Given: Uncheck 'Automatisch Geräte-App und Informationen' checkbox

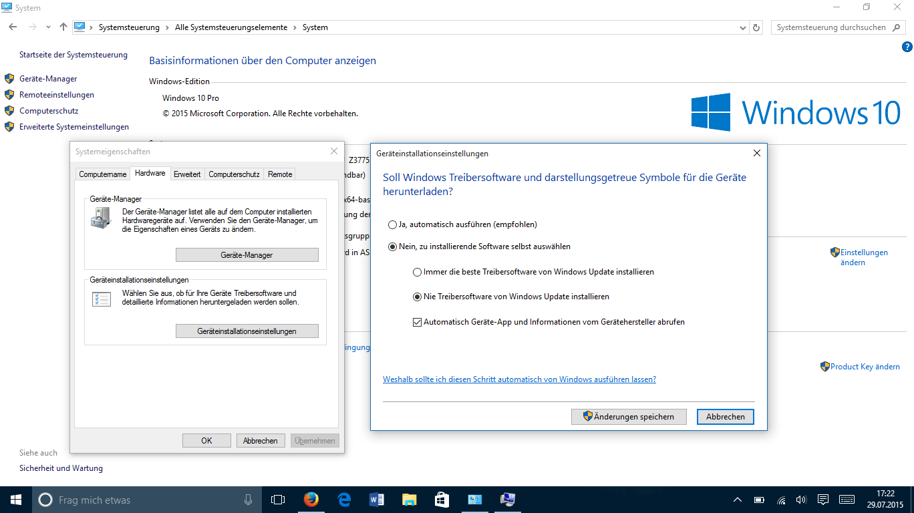Looking at the screenshot, I should 418,322.
